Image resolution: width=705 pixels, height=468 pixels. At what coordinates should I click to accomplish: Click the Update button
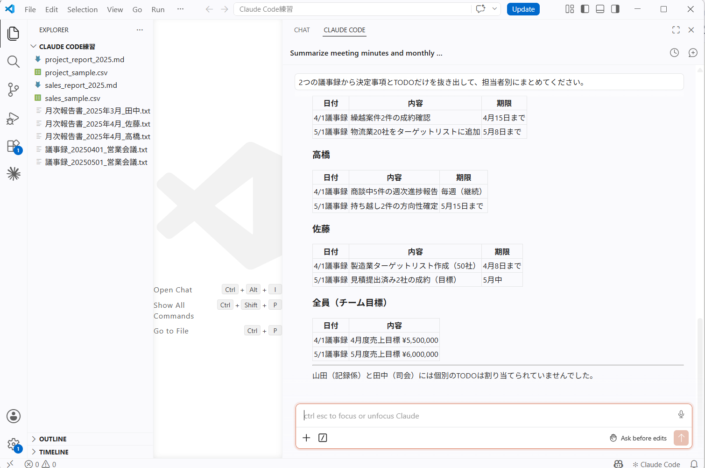tap(523, 9)
